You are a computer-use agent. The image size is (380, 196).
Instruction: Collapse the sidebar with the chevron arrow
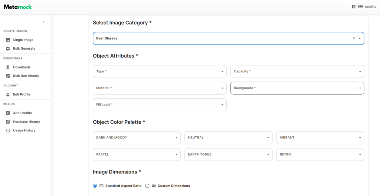pyautogui.click(x=43, y=22)
